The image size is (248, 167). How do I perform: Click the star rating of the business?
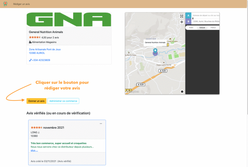coord(35,37)
